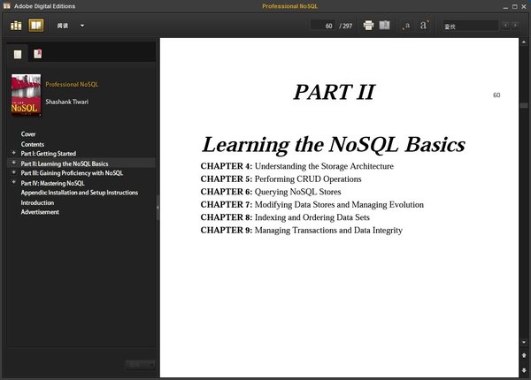Go to previous search result arrow
The height and width of the screenshot is (380, 531).
[504, 26]
